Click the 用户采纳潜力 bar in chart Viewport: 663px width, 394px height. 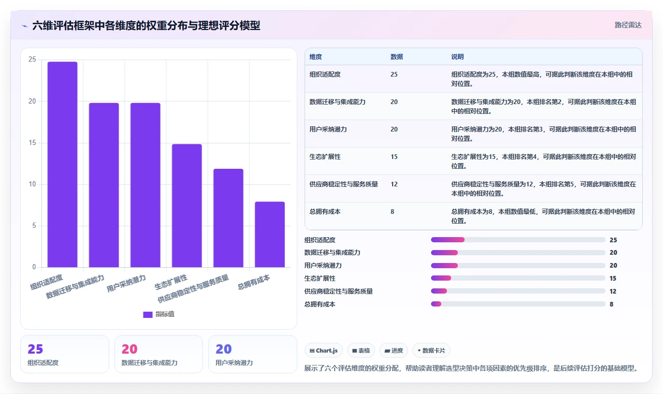pos(146,185)
